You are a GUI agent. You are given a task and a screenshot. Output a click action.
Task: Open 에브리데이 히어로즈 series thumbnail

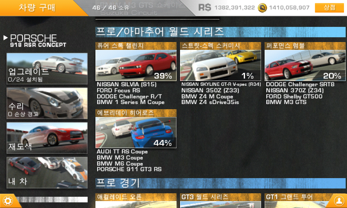pyautogui.click(x=136, y=133)
